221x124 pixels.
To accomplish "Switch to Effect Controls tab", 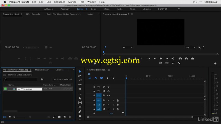I will pyautogui.click(x=33, y=14).
